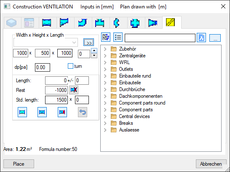Screen dimensions: 230x172
Task: Toggle the turn checkbox
Action: [x=70, y=66]
